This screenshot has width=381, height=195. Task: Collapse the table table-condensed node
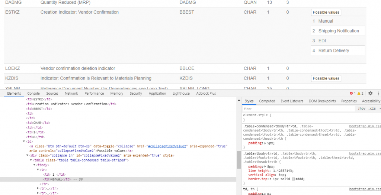pos(31,160)
